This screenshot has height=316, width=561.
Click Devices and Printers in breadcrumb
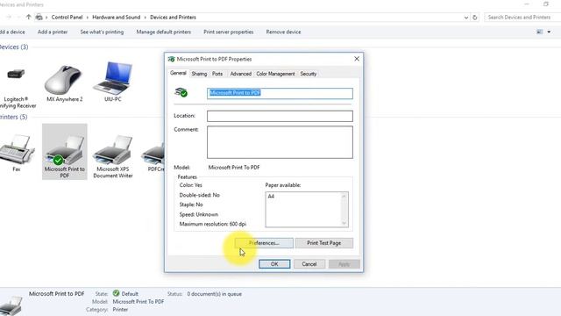173,18
